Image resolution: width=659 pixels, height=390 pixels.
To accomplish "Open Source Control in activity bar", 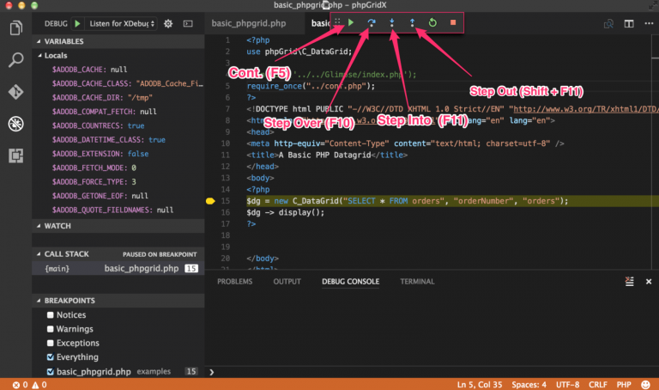I will (x=15, y=92).
